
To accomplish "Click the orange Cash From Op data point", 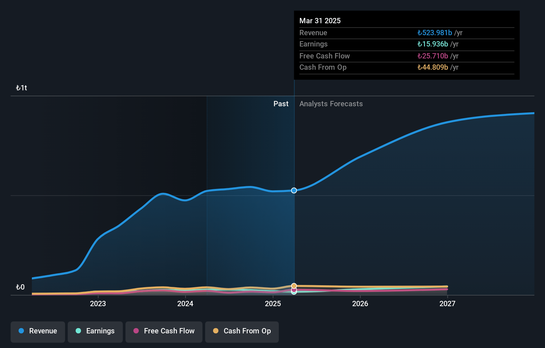I will (x=294, y=286).
